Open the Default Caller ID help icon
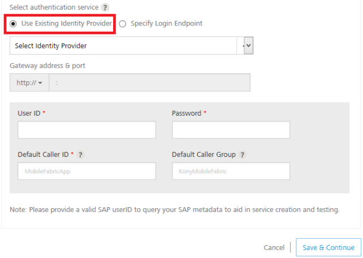Screen dimensions: 363x258 (80, 155)
